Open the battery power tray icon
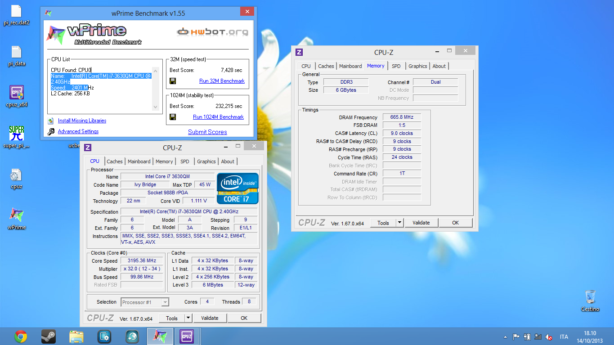The height and width of the screenshot is (345, 614). click(x=527, y=336)
